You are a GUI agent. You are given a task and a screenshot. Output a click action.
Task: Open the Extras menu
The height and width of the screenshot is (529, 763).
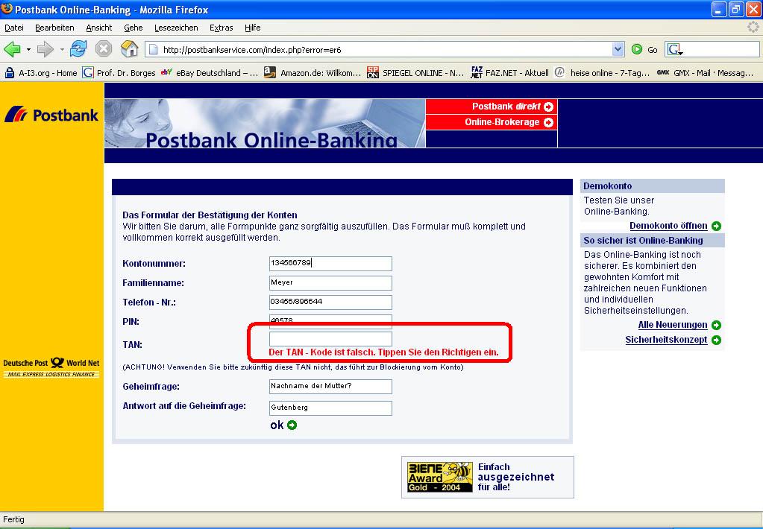tap(222, 28)
